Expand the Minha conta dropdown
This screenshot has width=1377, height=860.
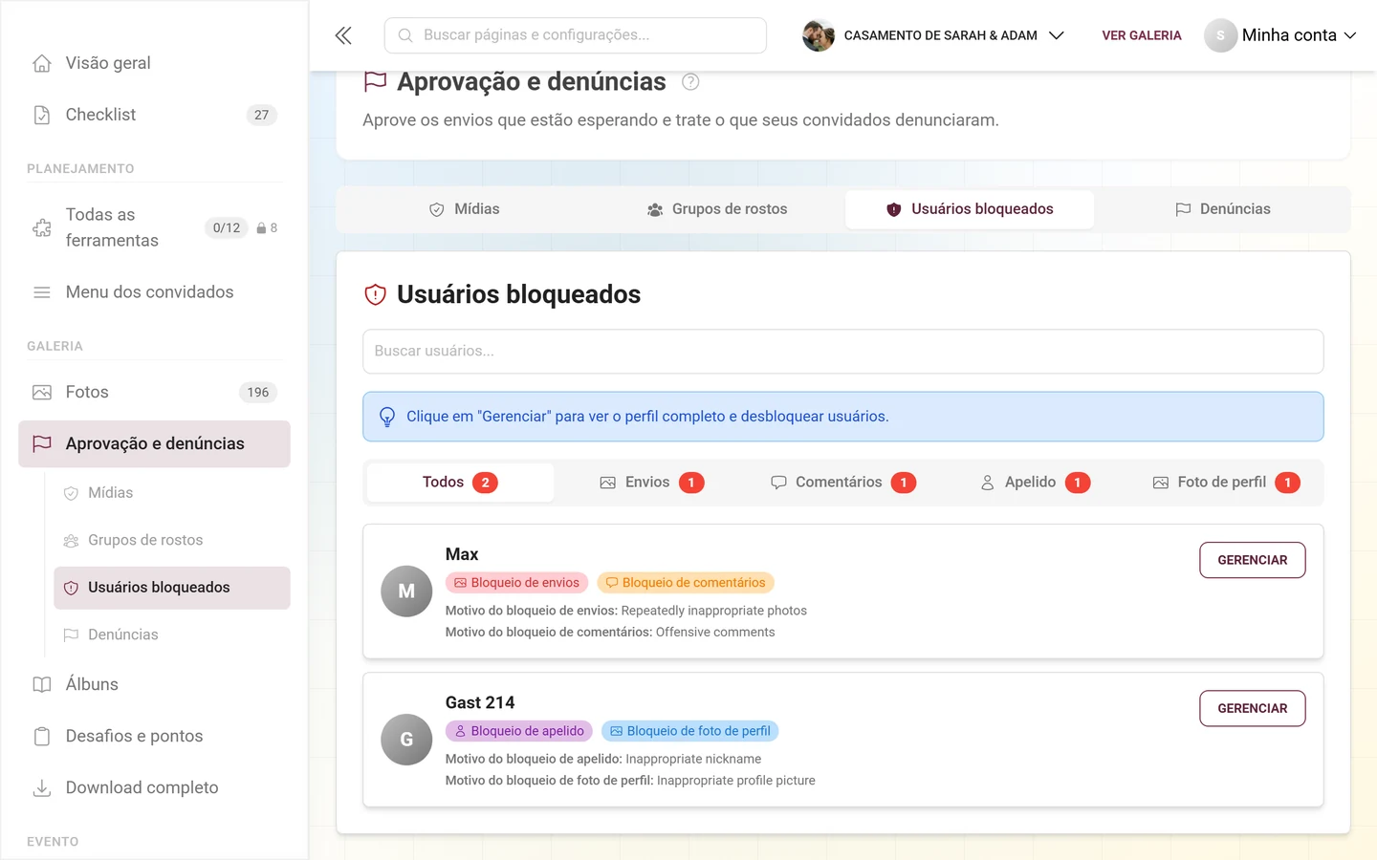click(1280, 35)
